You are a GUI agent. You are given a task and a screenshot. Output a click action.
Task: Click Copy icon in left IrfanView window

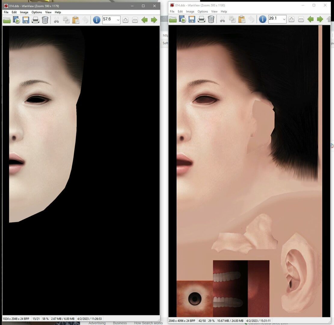[66, 20]
